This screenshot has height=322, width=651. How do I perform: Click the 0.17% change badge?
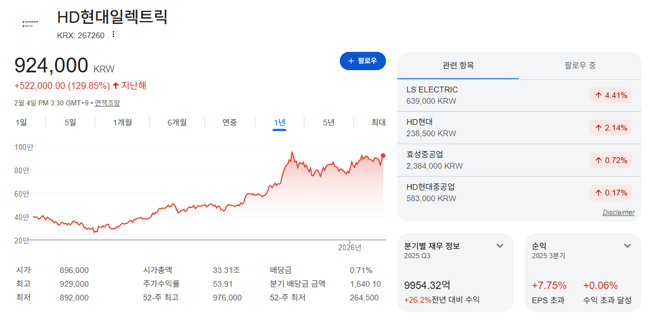pos(611,193)
